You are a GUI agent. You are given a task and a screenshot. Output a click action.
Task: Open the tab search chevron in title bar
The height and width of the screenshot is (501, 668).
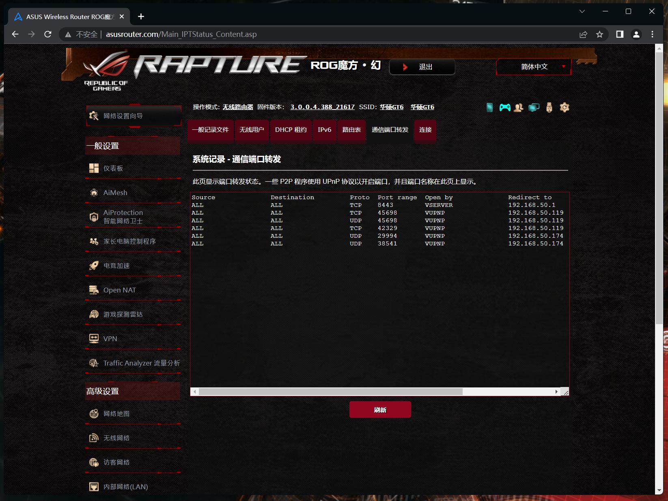(x=582, y=11)
